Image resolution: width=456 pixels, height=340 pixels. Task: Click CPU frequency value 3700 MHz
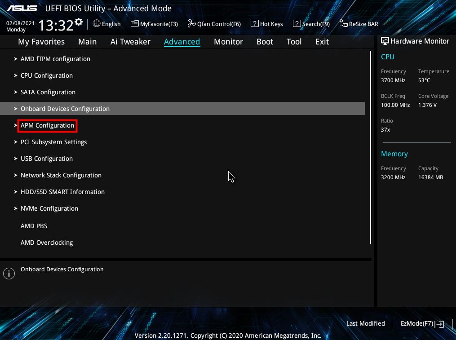coord(393,80)
